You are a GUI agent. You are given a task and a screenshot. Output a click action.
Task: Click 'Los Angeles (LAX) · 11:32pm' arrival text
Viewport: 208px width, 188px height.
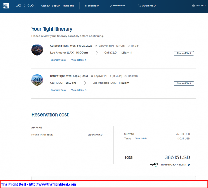[111, 83]
